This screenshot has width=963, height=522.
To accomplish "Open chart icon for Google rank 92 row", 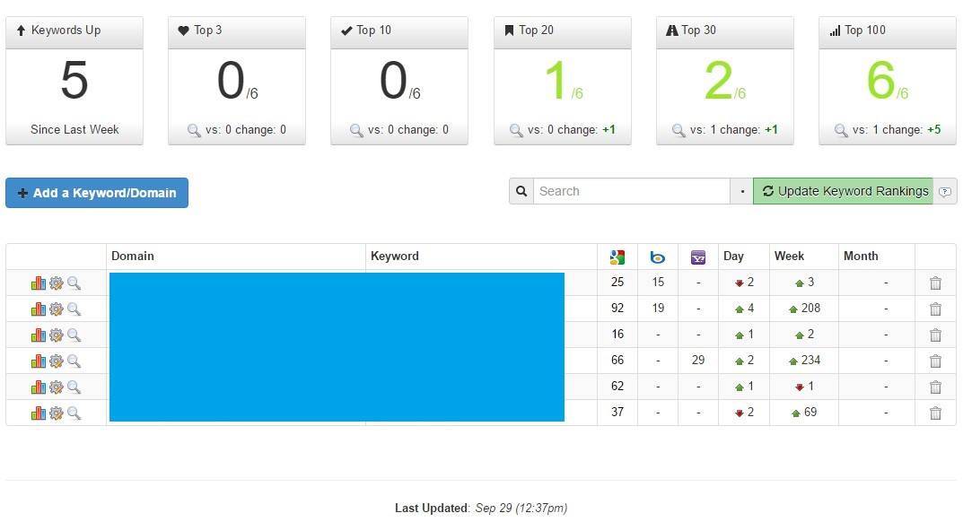I will 38,309.
